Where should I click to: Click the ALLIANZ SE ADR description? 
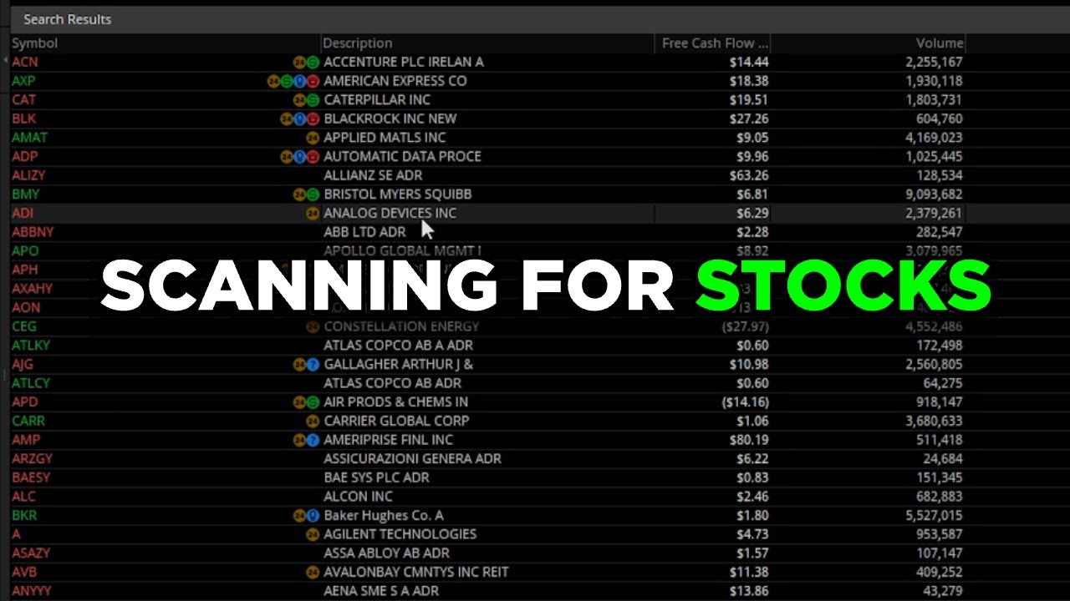point(373,175)
